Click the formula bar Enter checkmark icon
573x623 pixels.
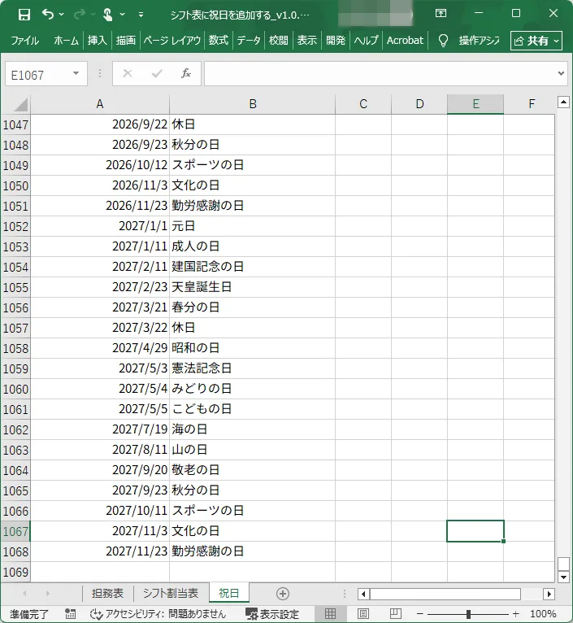[157, 73]
